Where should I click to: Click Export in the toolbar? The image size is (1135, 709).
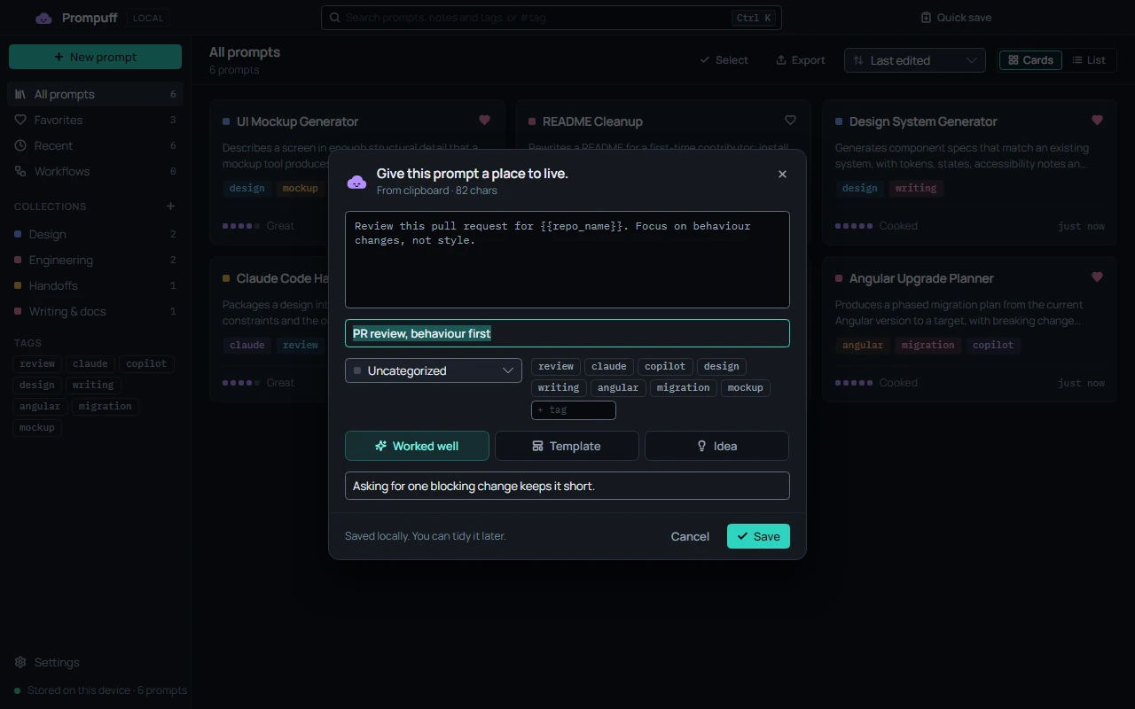[x=801, y=60]
